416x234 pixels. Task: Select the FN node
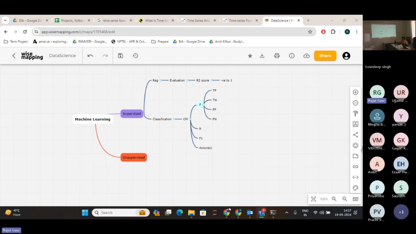click(214, 119)
